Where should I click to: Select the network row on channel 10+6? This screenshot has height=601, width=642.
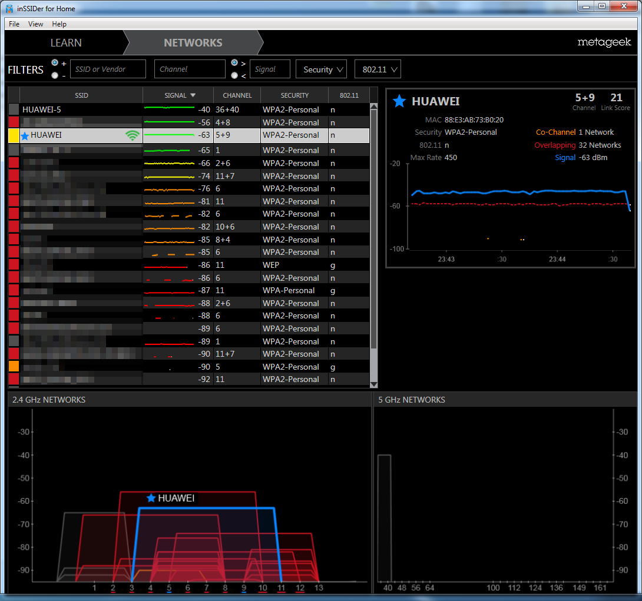(x=188, y=227)
